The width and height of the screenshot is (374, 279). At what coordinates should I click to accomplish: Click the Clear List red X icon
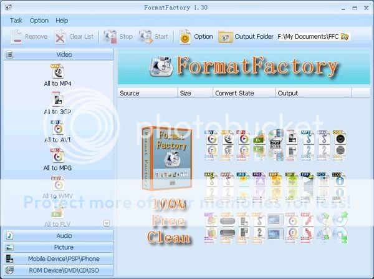tap(60, 37)
